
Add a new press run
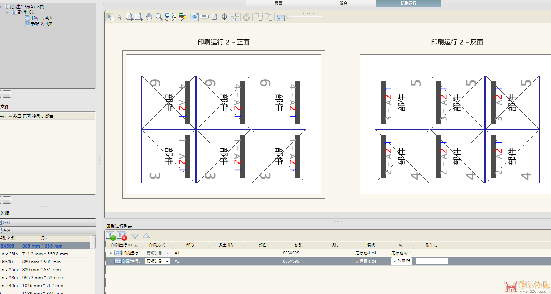pos(111,236)
